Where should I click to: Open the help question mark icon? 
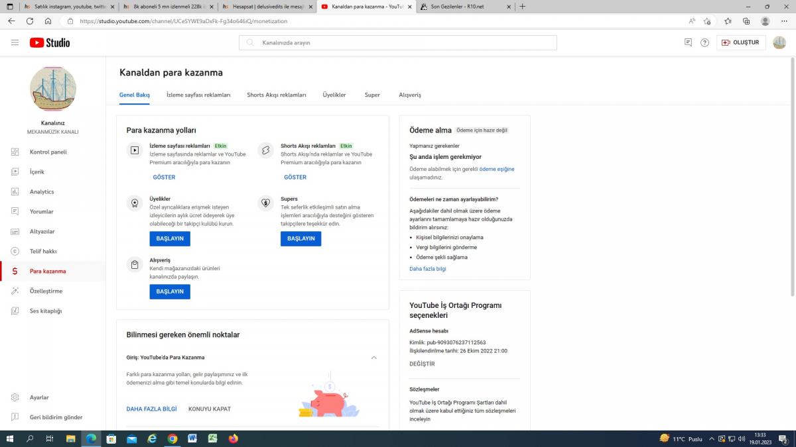(x=704, y=42)
